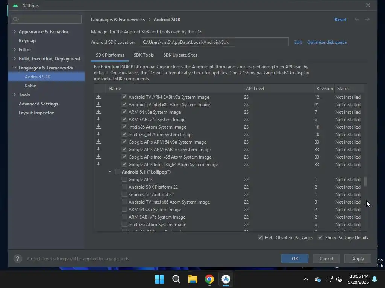385x288 pixels.
Task: Uncheck Intel x86 Atom System Image API 23
Action: pos(124,127)
